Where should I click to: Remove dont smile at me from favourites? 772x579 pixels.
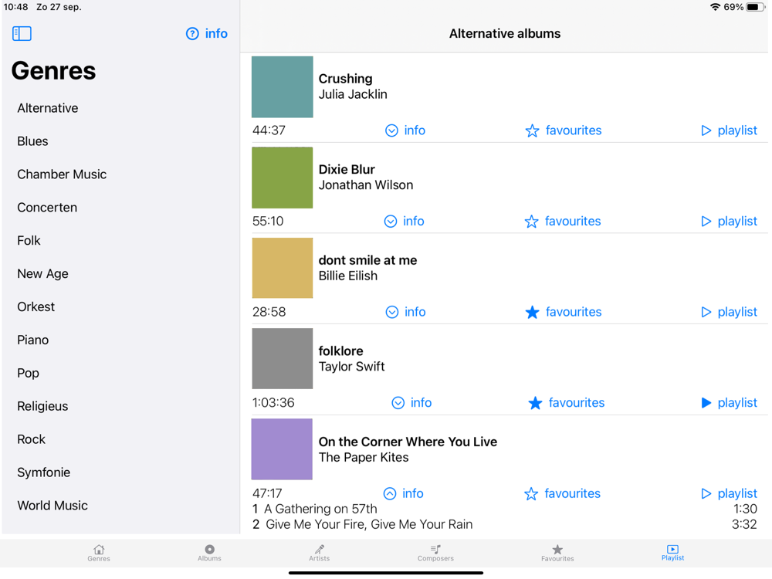(x=532, y=312)
